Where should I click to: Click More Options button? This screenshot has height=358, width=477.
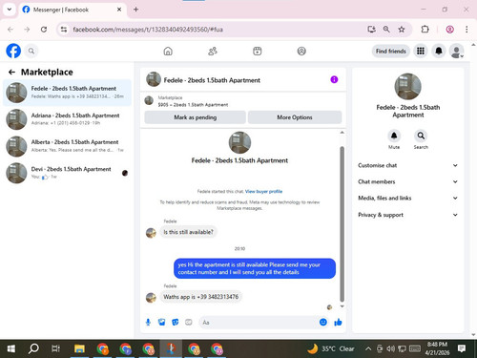295,117
